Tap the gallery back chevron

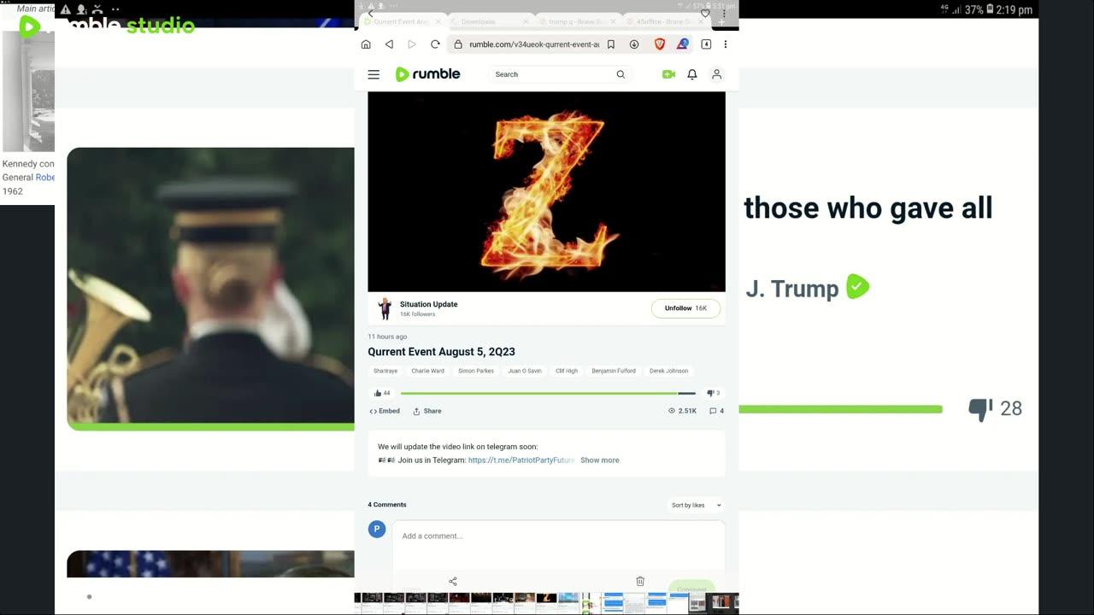point(370,15)
